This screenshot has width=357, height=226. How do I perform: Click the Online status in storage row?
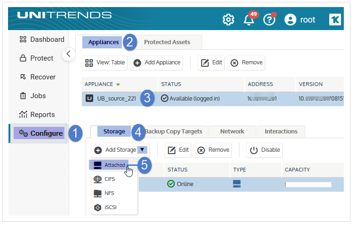point(180,184)
